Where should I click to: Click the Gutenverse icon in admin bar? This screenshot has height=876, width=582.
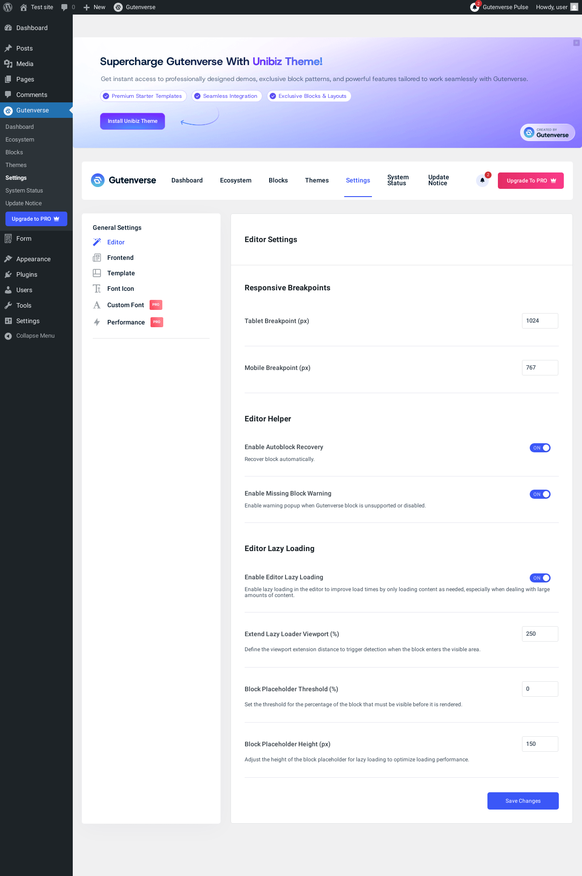tap(118, 7)
